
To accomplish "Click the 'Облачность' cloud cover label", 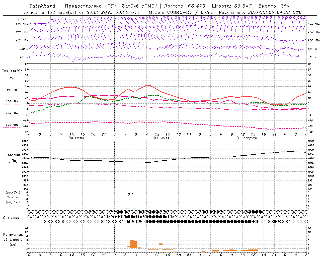I will pyautogui.click(x=13, y=218).
